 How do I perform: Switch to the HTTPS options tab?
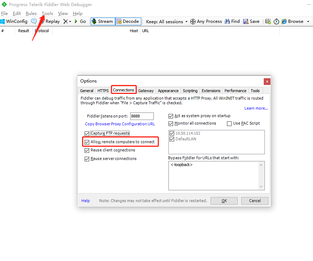[x=103, y=91]
